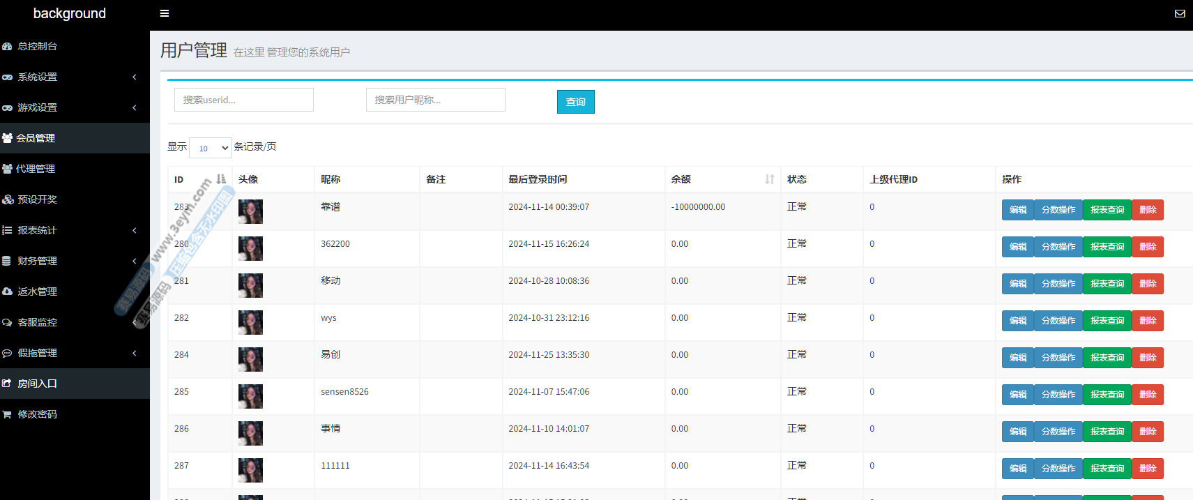Go to 房间入口 menu item

[37, 384]
